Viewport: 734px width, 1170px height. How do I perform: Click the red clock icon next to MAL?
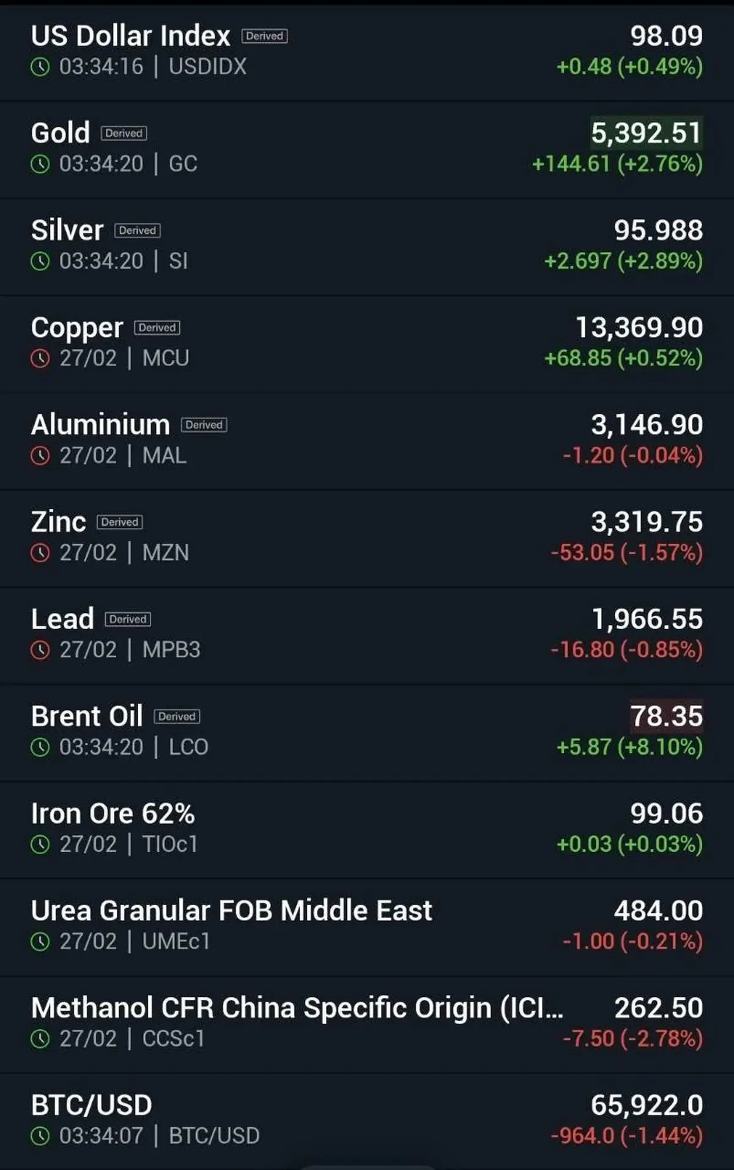pos(40,456)
